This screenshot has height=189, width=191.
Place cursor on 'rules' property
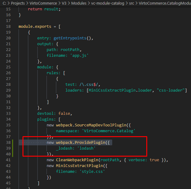click(x=52, y=73)
